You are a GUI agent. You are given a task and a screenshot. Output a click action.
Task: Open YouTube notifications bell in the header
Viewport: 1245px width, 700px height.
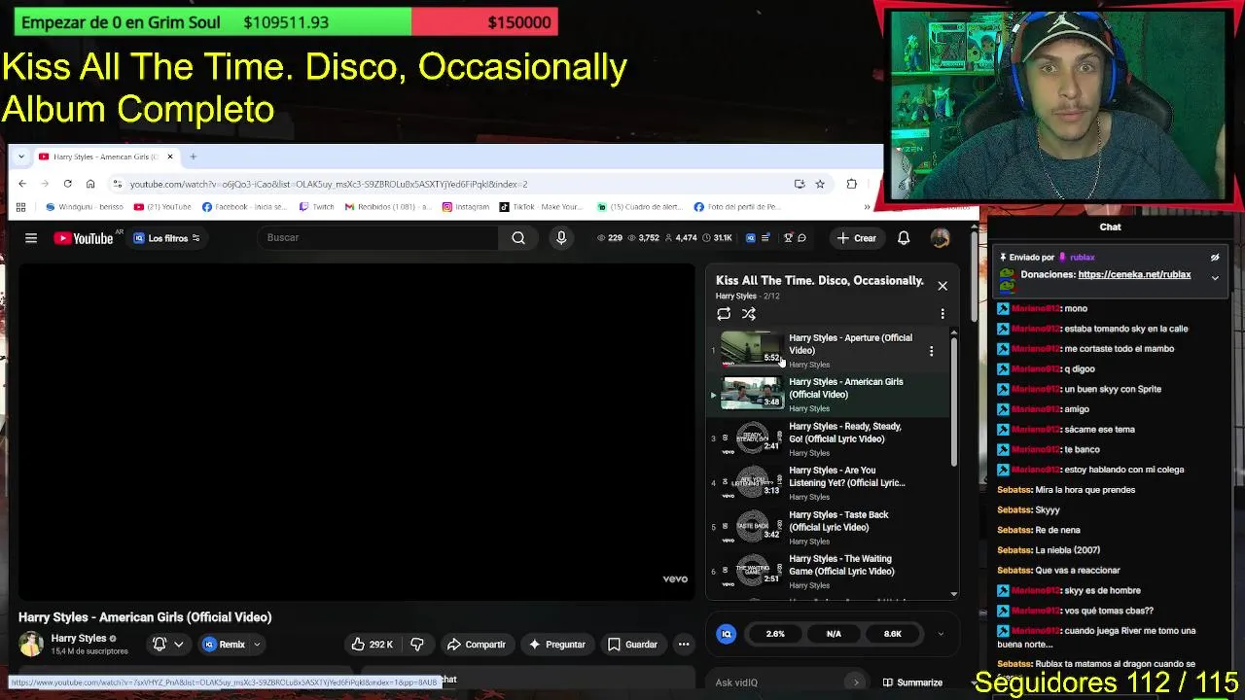coord(904,238)
